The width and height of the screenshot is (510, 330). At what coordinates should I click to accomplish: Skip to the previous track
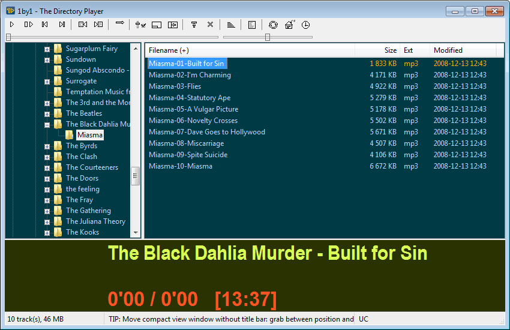click(45, 25)
